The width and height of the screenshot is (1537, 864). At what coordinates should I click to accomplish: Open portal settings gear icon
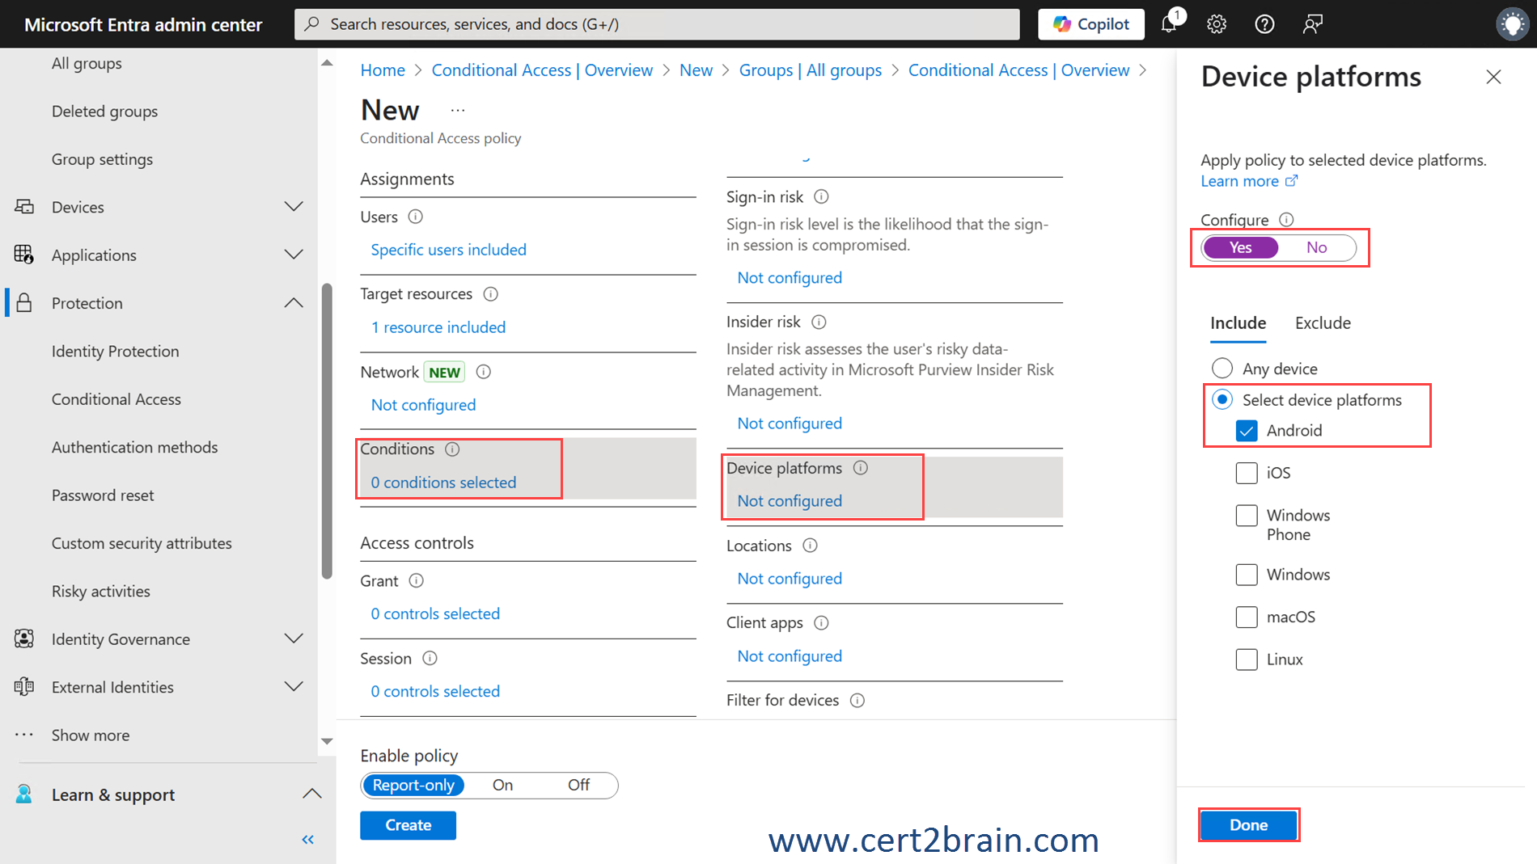pyautogui.click(x=1217, y=24)
